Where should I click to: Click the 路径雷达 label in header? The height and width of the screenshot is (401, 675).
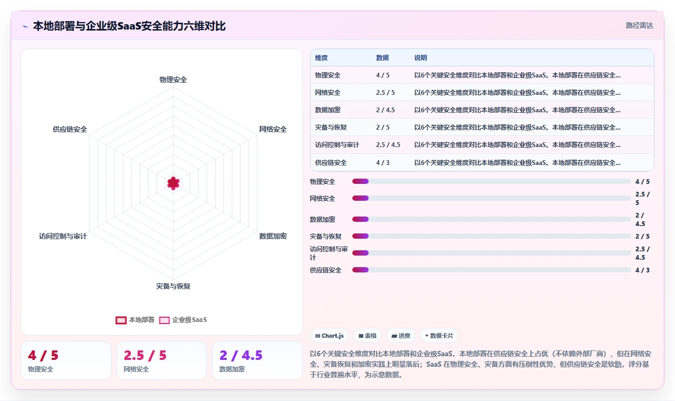pyautogui.click(x=639, y=25)
